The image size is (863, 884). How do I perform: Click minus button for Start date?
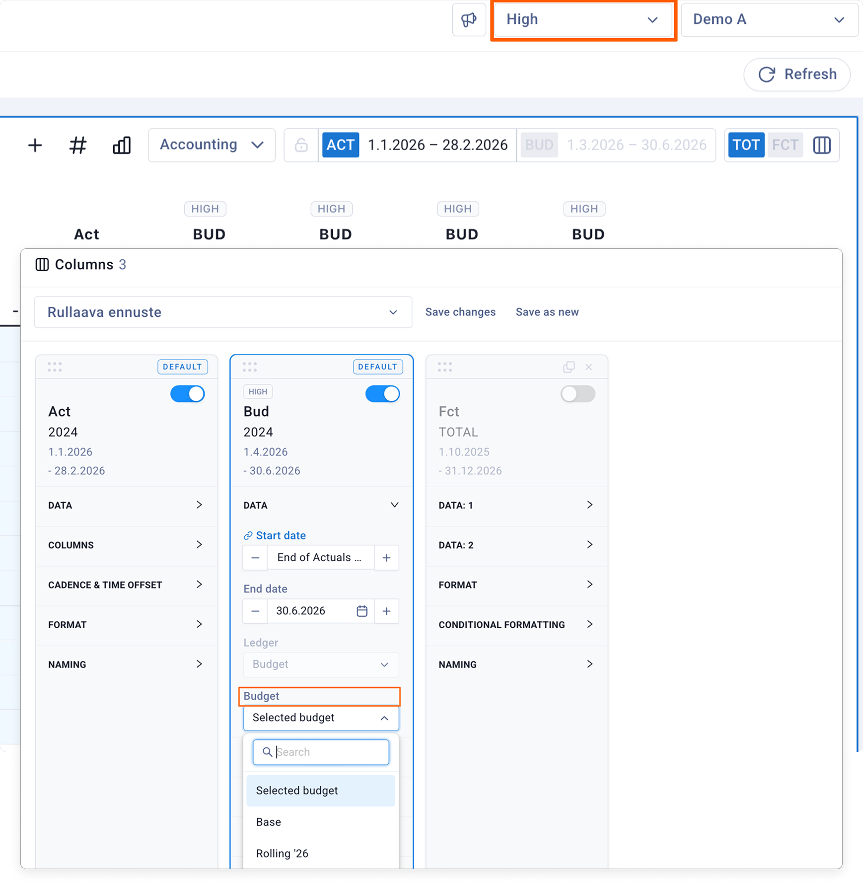click(255, 558)
